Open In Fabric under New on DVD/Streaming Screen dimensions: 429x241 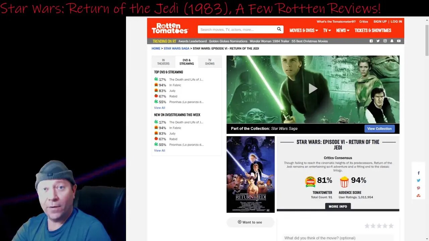pyautogui.click(x=175, y=128)
